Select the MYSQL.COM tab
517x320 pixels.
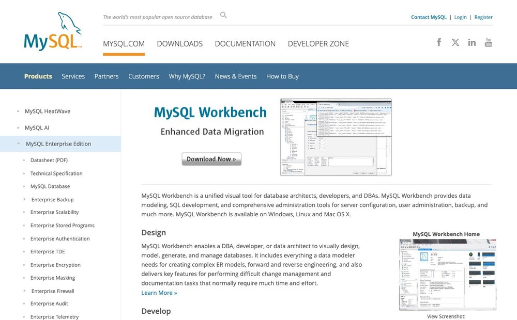(x=124, y=44)
